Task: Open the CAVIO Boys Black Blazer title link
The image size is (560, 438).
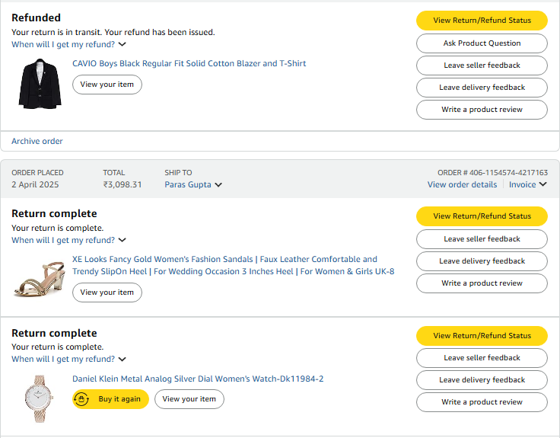Action: click(189, 63)
